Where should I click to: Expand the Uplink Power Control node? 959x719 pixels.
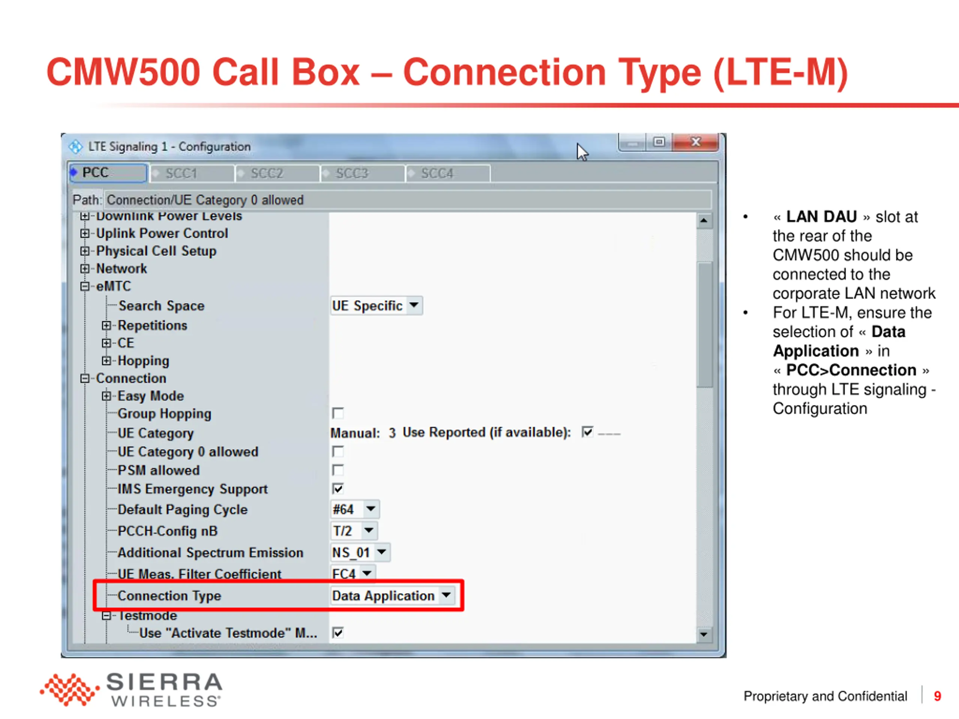[85, 233]
